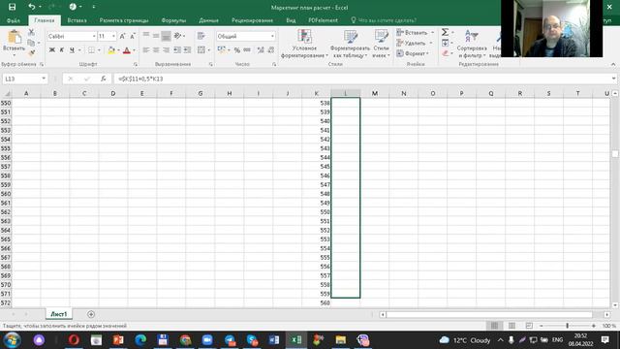Open the number format (Общий) dropdown
The height and width of the screenshot is (349, 620).
(x=272, y=36)
